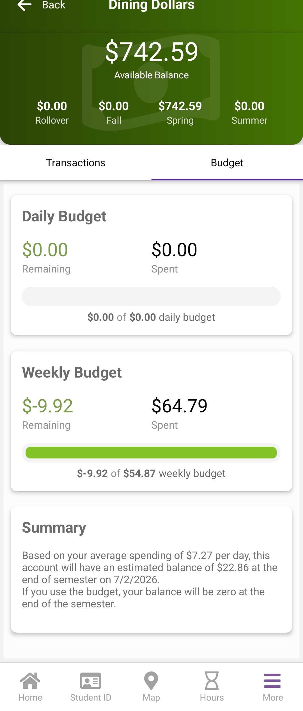Tap the Back text label
Image resolution: width=303 pixels, height=711 pixels.
[54, 5]
